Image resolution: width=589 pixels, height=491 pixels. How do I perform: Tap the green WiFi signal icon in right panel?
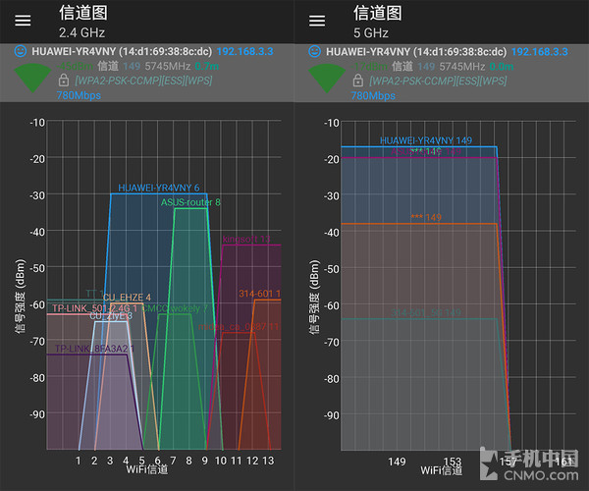tap(330, 77)
